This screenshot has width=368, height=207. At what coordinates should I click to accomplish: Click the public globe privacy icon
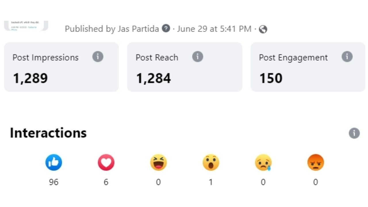pos(263,29)
